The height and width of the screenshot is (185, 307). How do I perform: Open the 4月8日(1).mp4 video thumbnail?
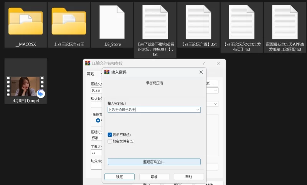click(26, 86)
